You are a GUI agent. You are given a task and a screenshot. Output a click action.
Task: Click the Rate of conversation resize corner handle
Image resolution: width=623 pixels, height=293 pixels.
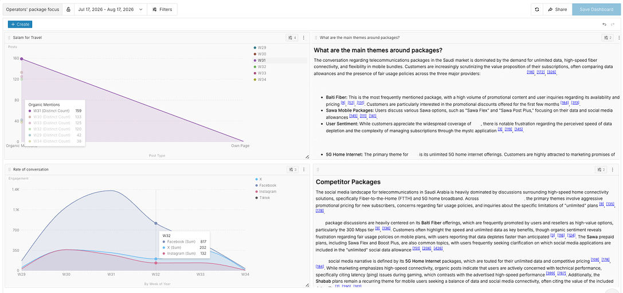click(307, 284)
